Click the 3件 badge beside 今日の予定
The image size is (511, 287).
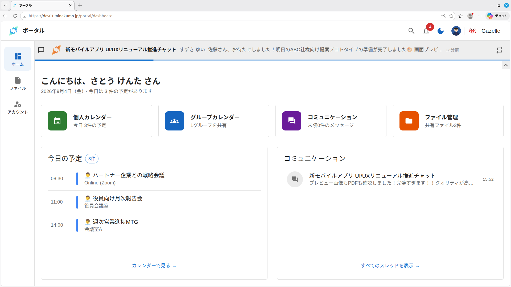click(92, 159)
